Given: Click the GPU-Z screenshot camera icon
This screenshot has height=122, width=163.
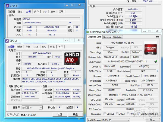Looking at the screenshot, I should (x=158, y=37).
